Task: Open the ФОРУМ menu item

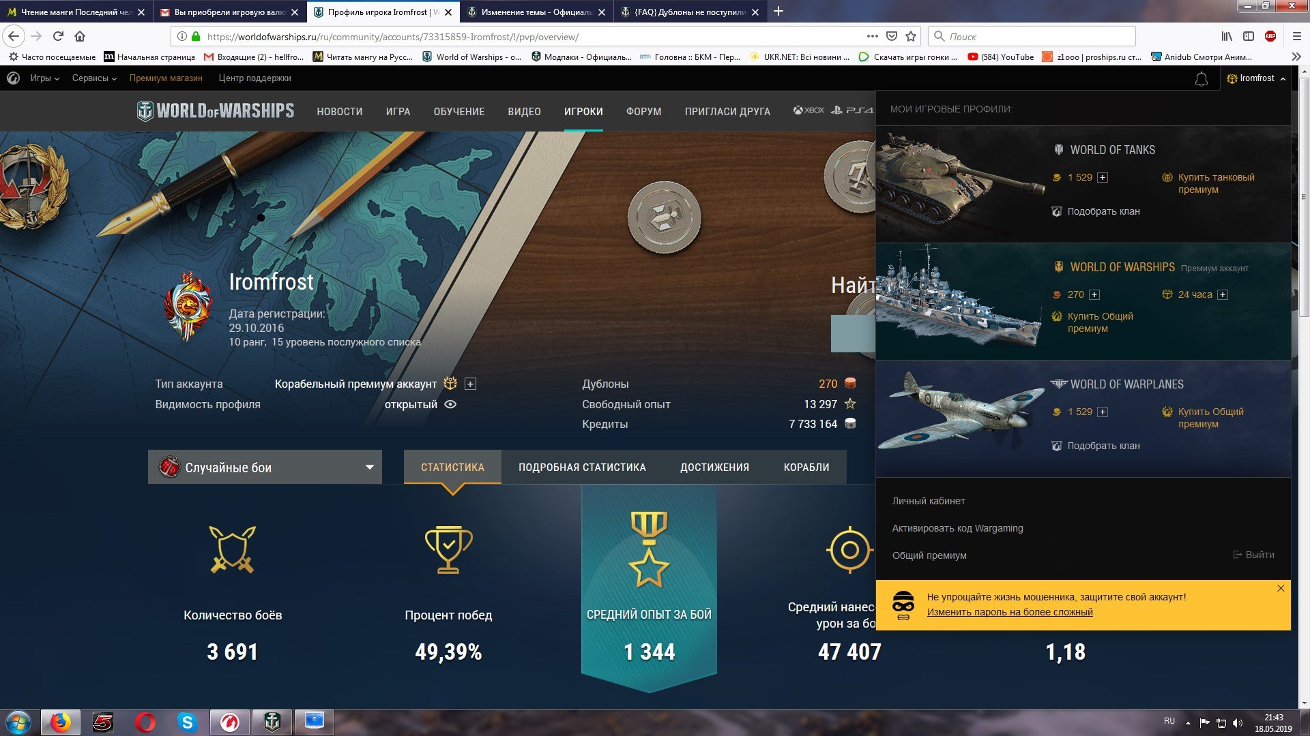Action: [643, 112]
